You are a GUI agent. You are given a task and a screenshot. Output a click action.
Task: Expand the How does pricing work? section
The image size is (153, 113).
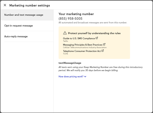pyautogui.click(x=71, y=76)
